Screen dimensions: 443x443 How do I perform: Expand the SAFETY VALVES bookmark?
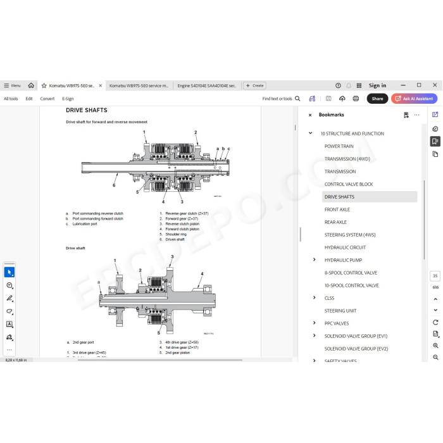[314, 361]
